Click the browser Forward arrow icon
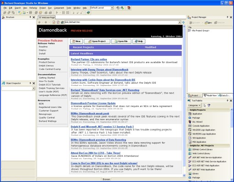The image size is (234, 182). tap(46, 22)
